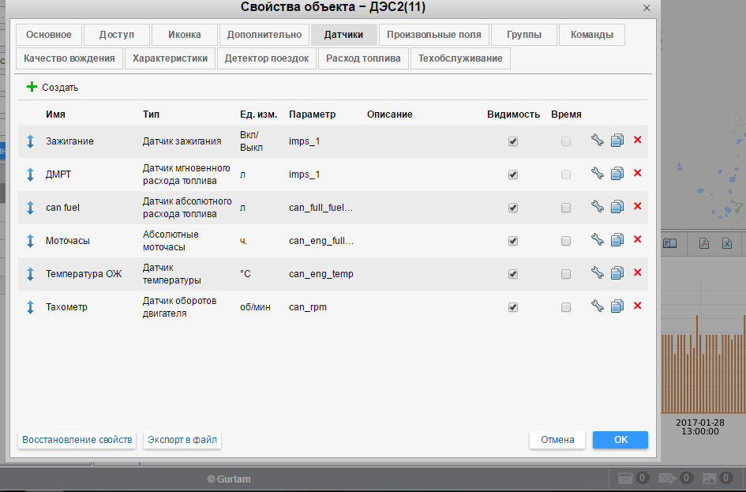Toggle visibility checkbox for Зажигание sensor
The height and width of the screenshot is (492, 746).
pos(513,141)
